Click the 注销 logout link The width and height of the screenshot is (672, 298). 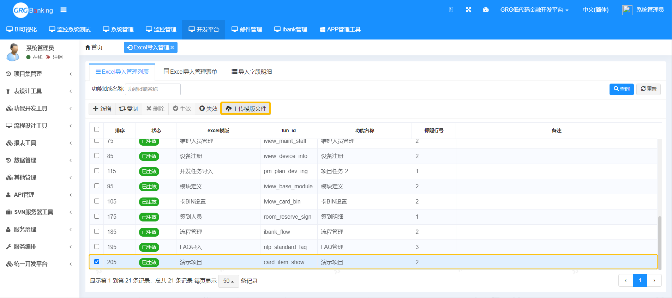pos(58,57)
